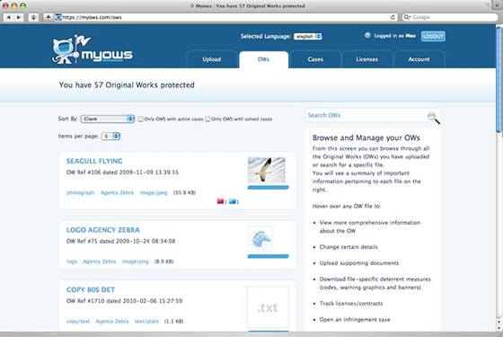The image size is (503, 337).
Task: Open LOGO AGENCY ZEBRA work title
Action: 103,230
